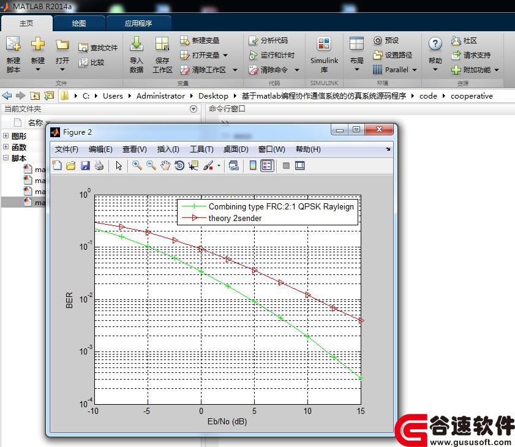This screenshot has height=447, width=515.
Task: Open Current Folder panel actions dropdown
Action: pyautogui.click(x=194, y=109)
